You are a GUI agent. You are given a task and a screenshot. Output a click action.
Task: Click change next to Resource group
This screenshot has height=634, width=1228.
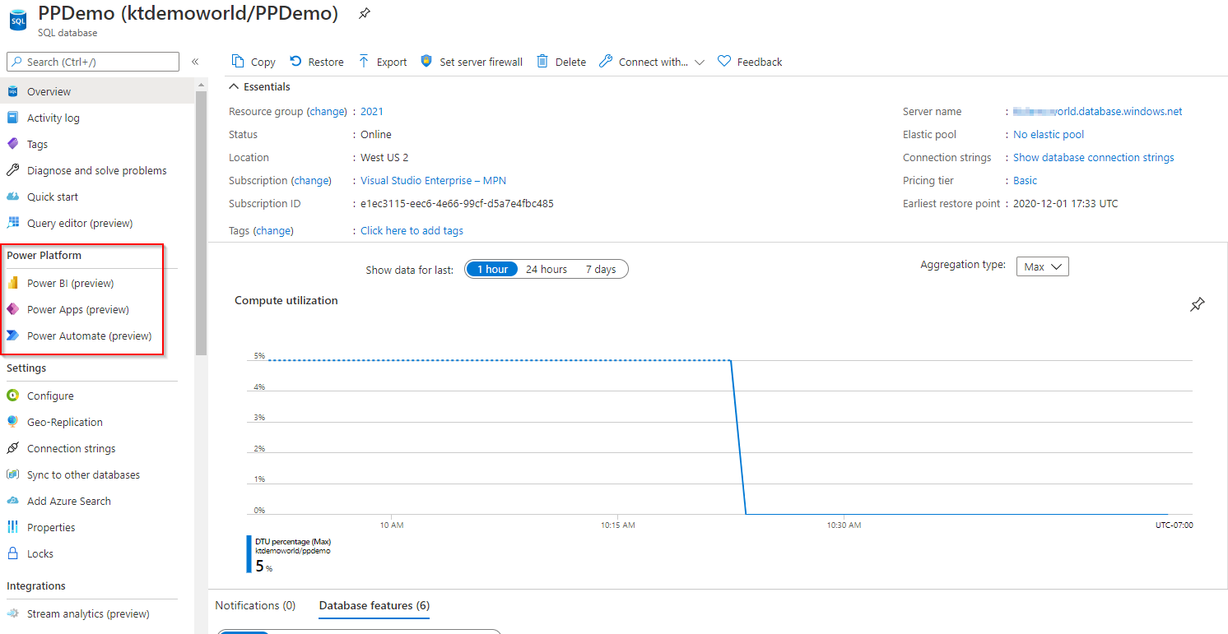coord(327,111)
